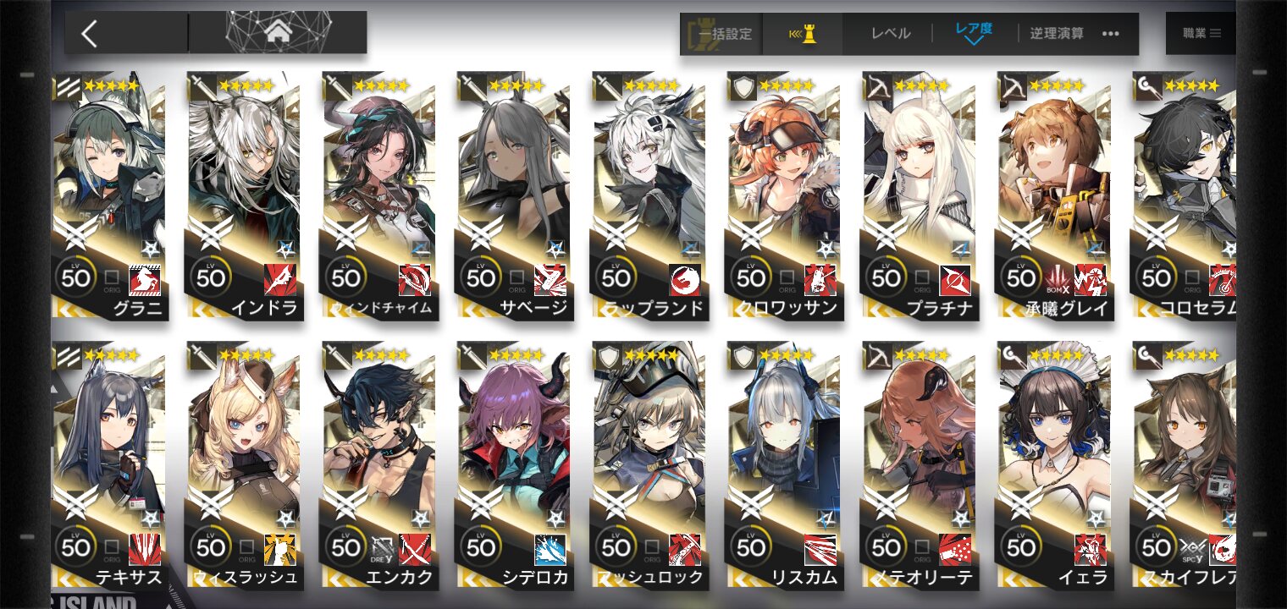Click ウィスラッシュ's orange skill icon
Image resolution: width=1287 pixels, height=609 pixels.
(280, 549)
